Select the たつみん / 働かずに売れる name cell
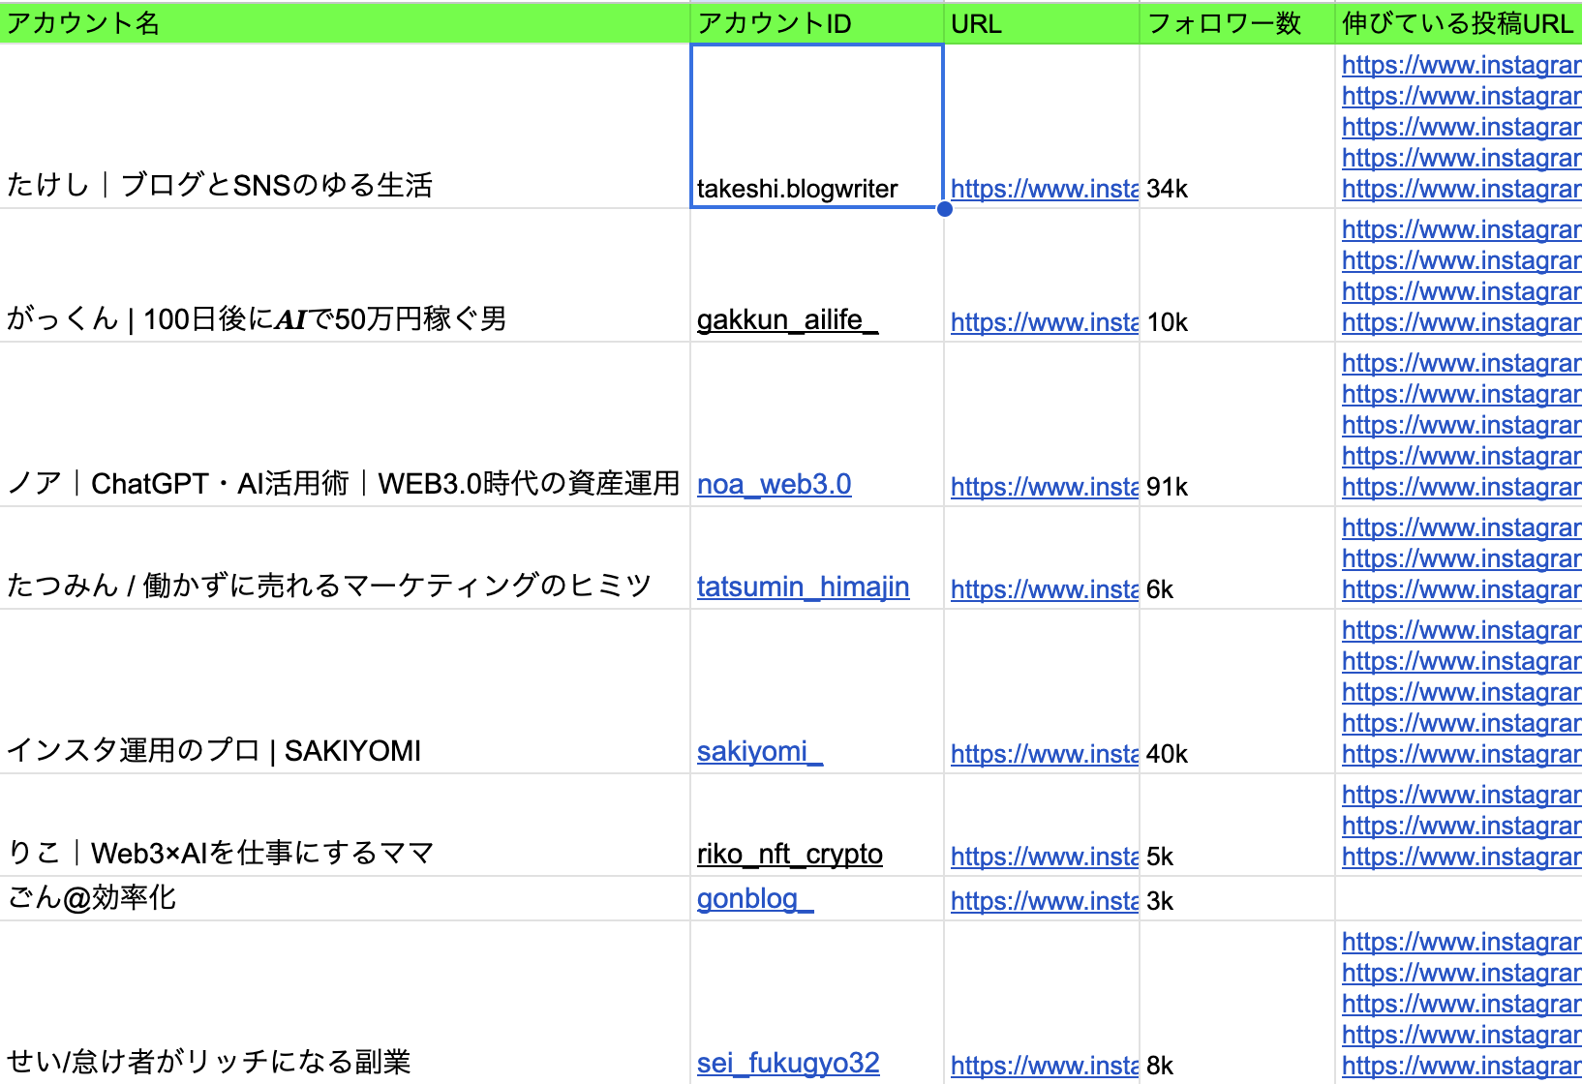 pyautogui.click(x=345, y=558)
